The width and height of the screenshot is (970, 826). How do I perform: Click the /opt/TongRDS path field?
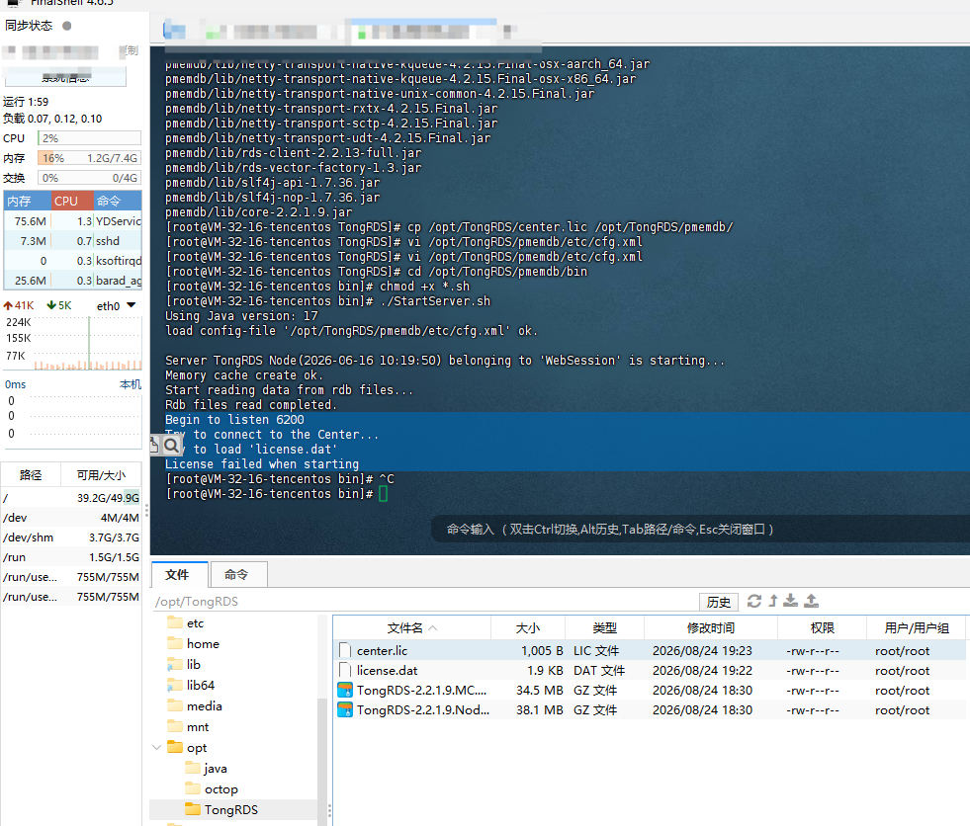pos(424,602)
